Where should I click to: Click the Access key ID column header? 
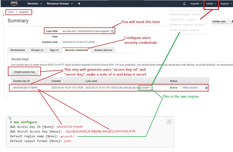(x=21, y=81)
